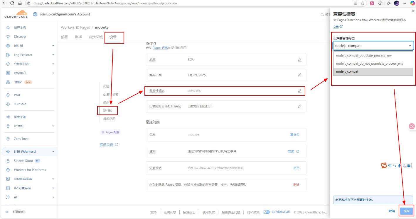Select highlighted nodejs_compat option in list
Screen dimensions: 416x219
(373, 71)
